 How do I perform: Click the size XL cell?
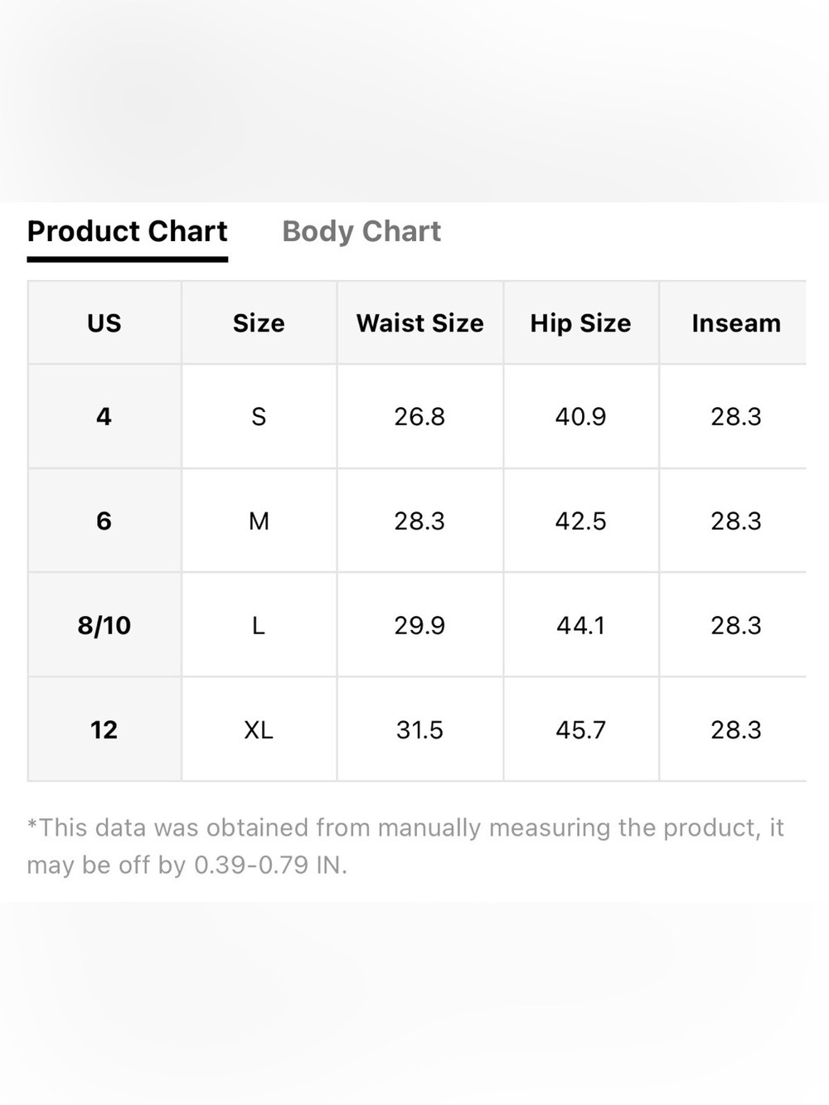259,729
